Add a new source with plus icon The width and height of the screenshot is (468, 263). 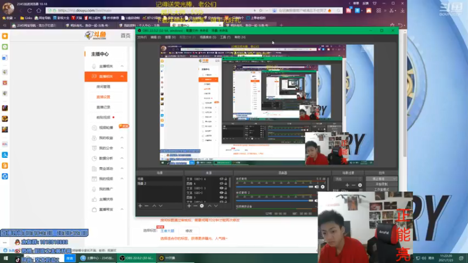click(x=189, y=206)
